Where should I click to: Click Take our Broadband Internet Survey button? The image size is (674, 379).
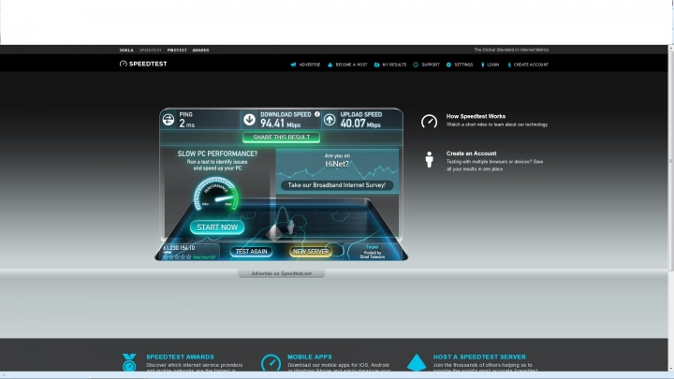(337, 185)
